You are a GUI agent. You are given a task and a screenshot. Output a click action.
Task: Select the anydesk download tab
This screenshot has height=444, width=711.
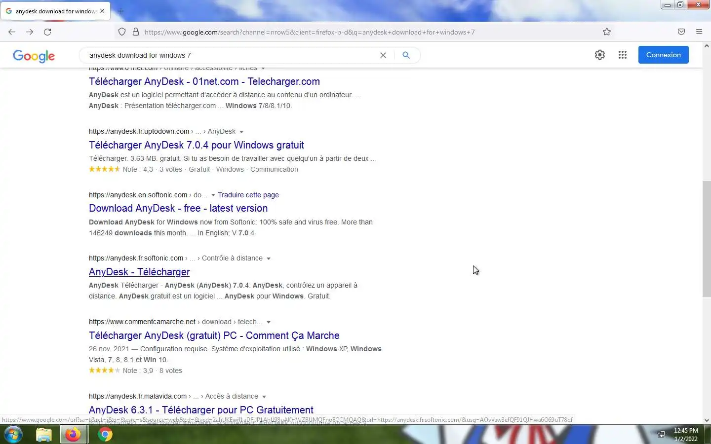pos(55,11)
